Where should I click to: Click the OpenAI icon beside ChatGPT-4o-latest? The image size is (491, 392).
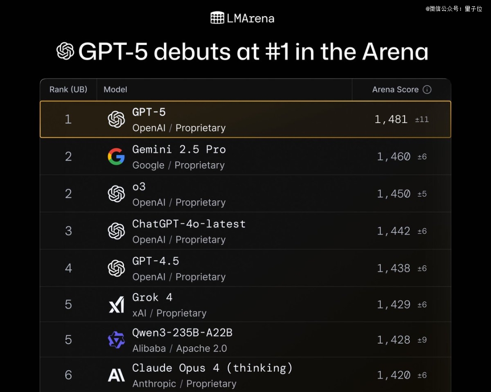pyautogui.click(x=116, y=231)
